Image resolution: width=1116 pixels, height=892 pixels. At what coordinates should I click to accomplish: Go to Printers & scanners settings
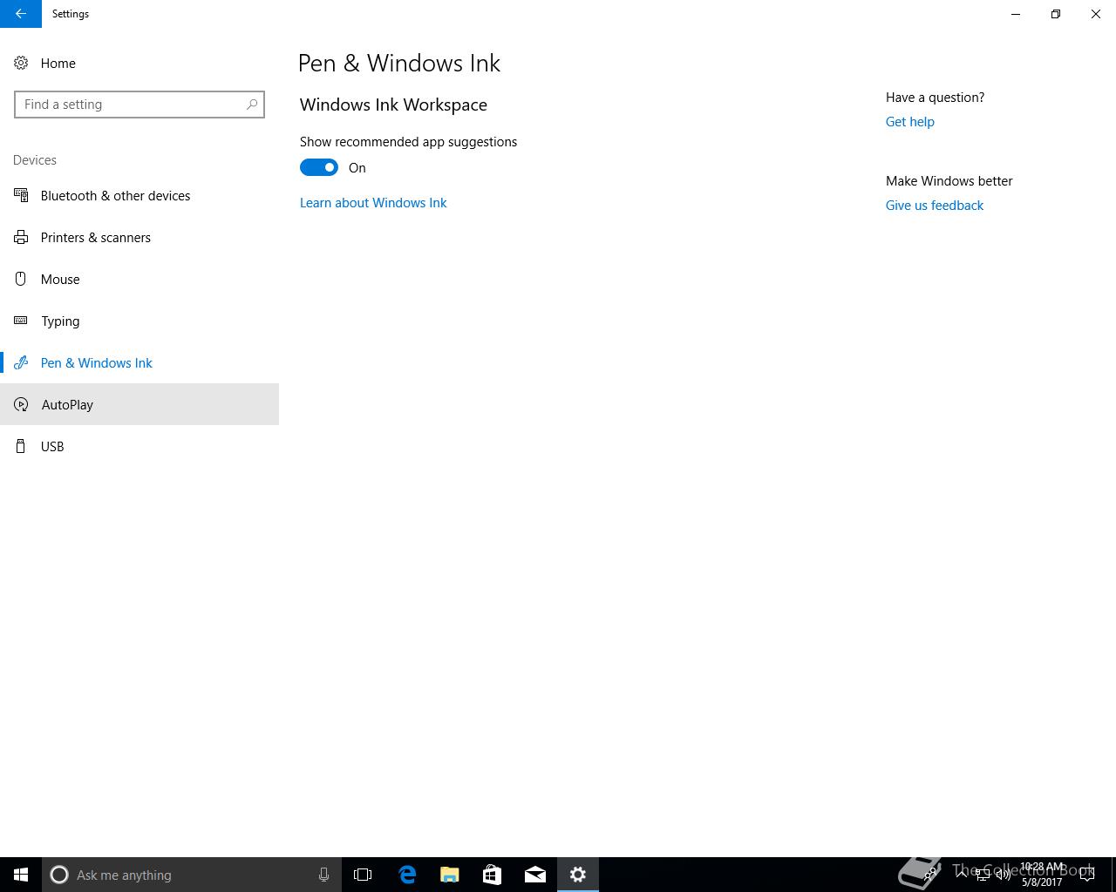tap(139, 237)
